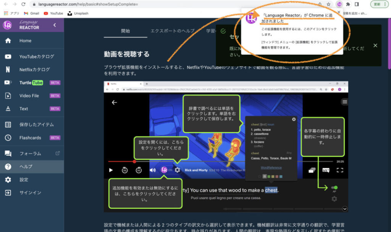Viewport: 391px width, 232px height.
Task: Open 設定 settings in the sidebar
Action: point(24,179)
